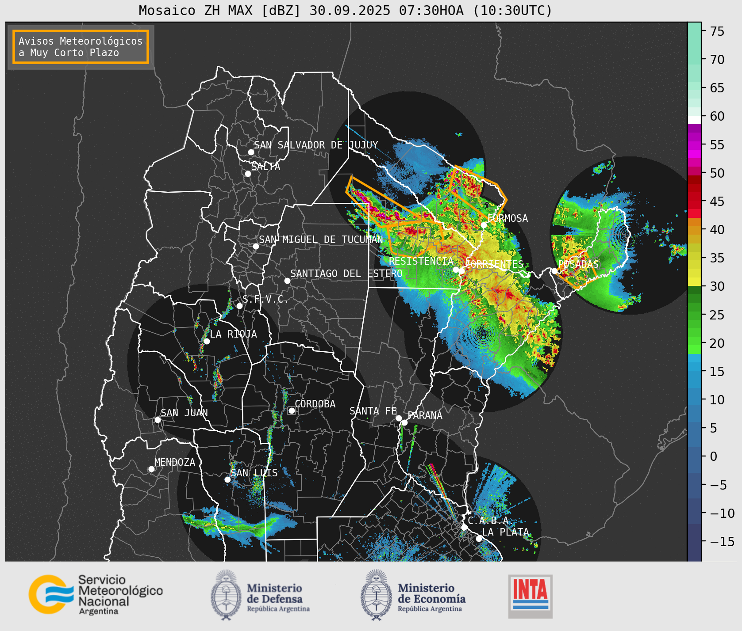Click the CÓRDOBA city marker
The image size is (742, 631).
point(292,411)
